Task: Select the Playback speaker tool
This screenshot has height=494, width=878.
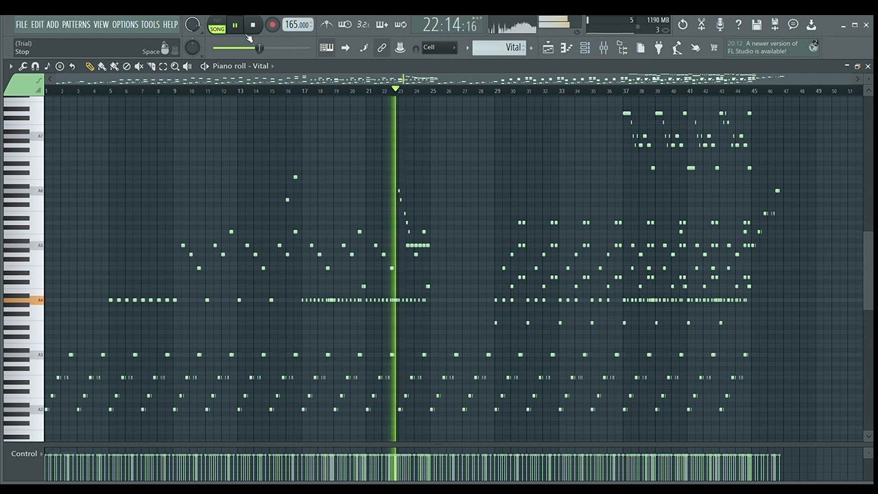Action: coord(187,66)
